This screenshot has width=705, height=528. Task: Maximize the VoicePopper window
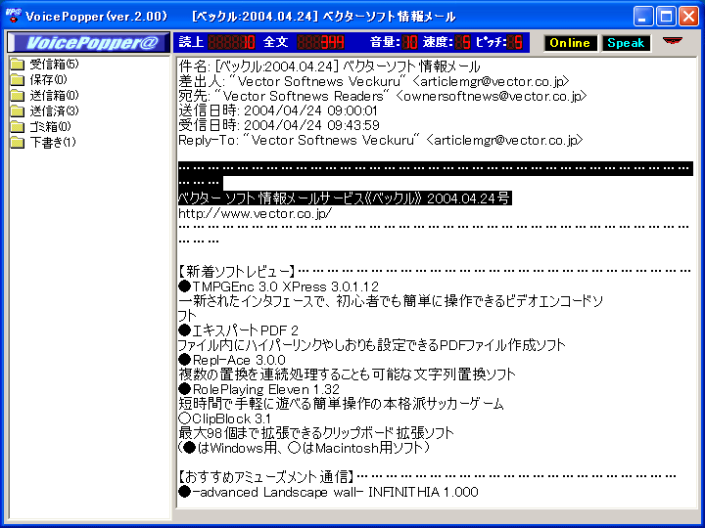666,17
